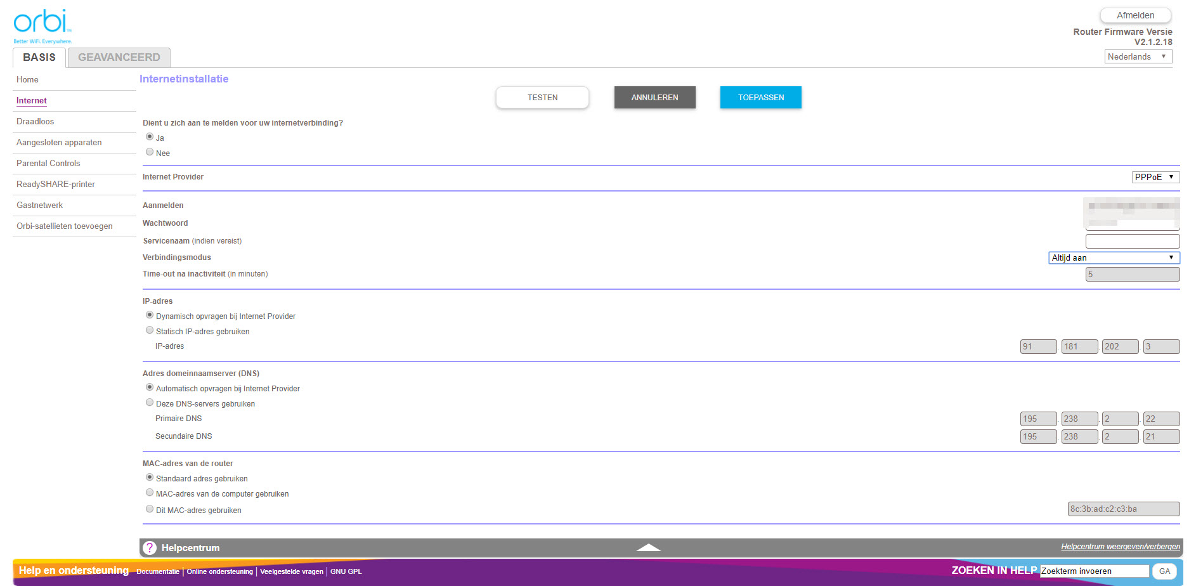1196x586 pixels.
Task: Open the Documentatie link
Action: [158, 571]
